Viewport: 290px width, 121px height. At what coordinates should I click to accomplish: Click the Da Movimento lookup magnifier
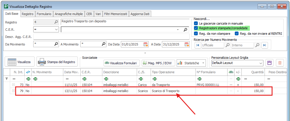click(x=56, y=44)
